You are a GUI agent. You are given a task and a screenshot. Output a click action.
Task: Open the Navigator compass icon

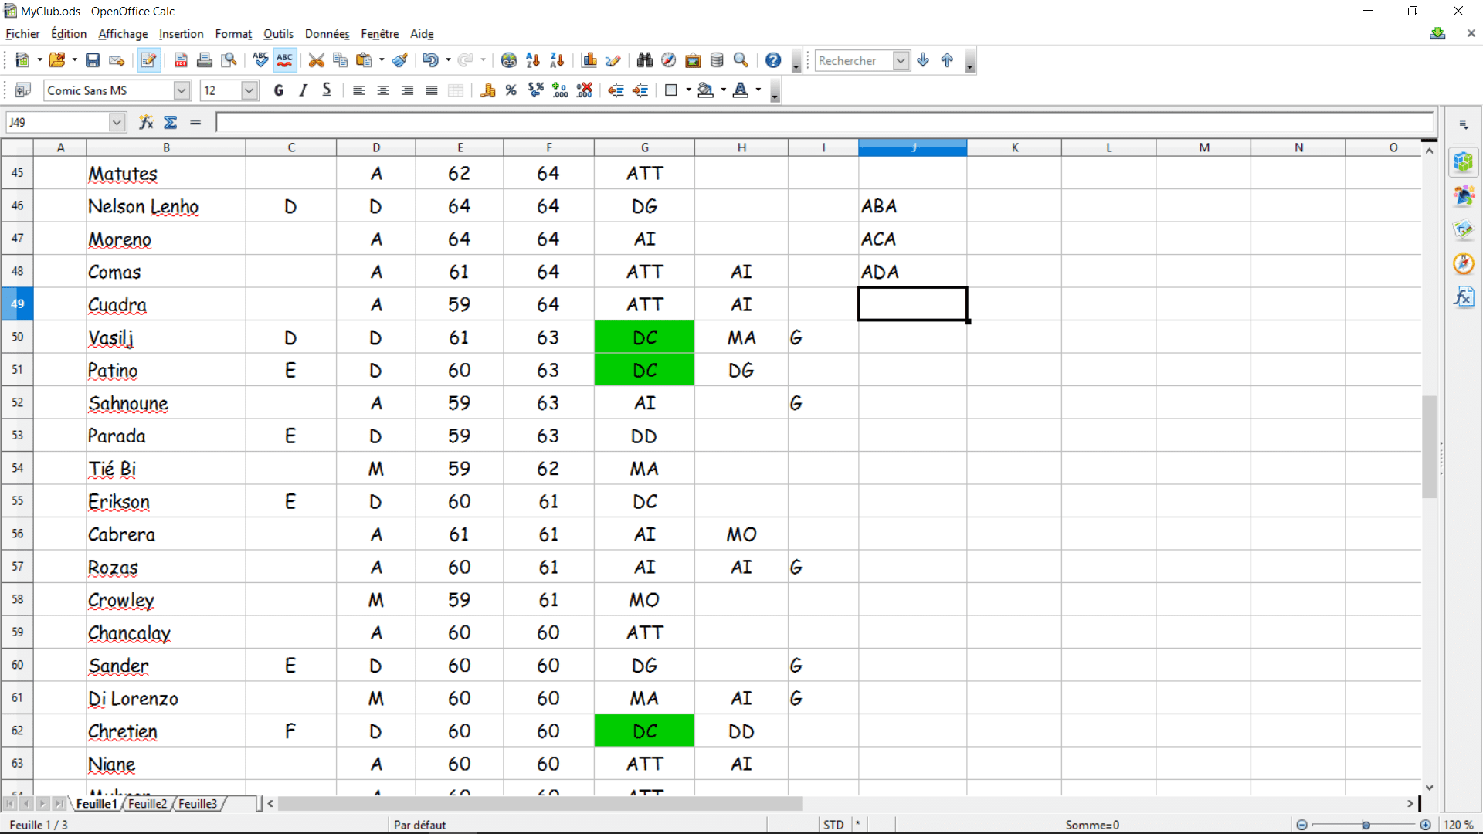668,60
